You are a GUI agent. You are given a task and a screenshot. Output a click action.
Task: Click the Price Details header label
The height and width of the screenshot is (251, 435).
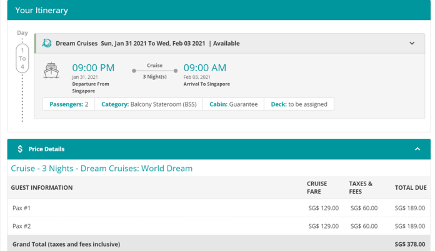click(x=46, y=149)
